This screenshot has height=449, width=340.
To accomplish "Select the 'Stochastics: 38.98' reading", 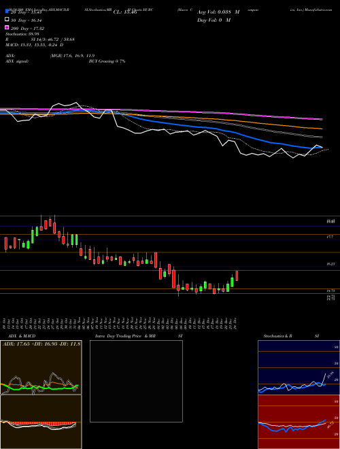I will (22, 34).
